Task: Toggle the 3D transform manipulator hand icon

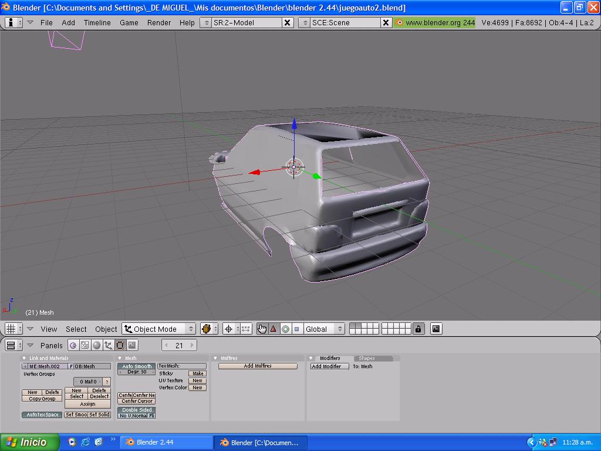Action: pyautogui.click(x=262, y=329)
